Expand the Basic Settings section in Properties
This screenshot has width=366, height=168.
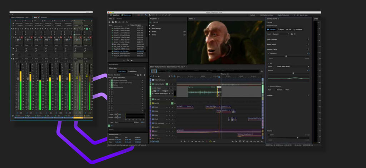tap(156, 28)
